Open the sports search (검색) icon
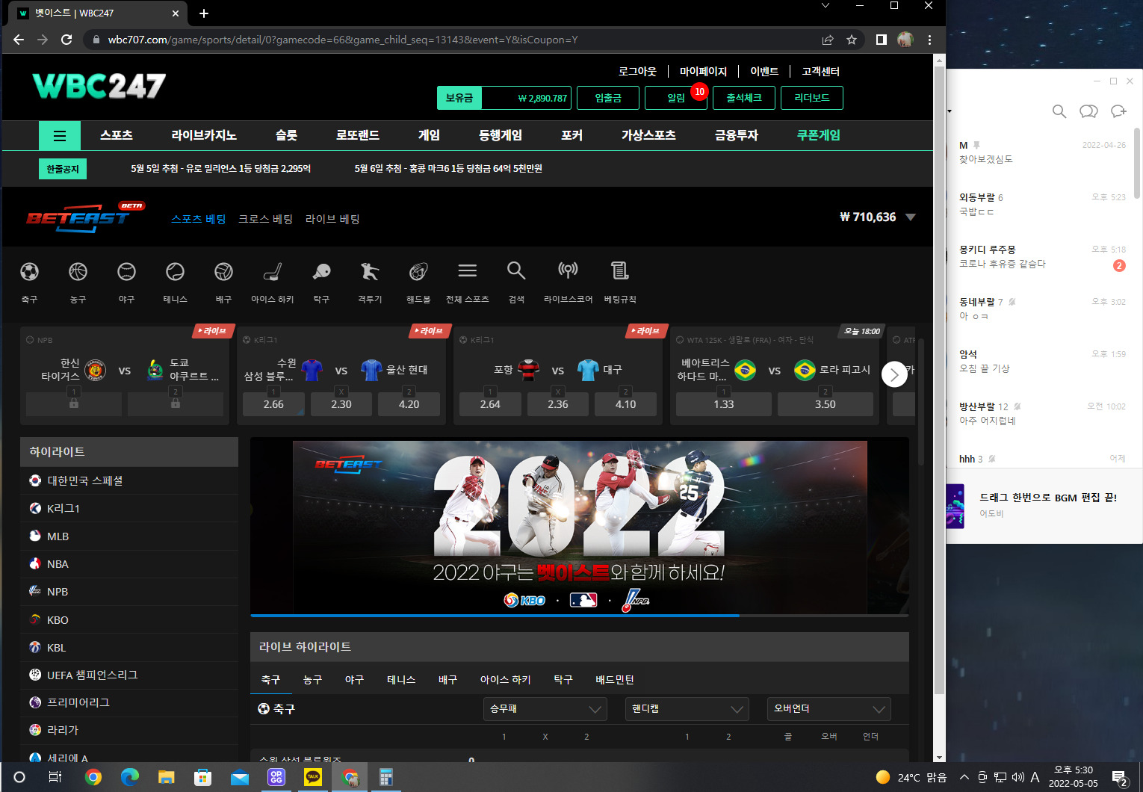The width and height of the screenshot is (1143, 792). point(516,270)
